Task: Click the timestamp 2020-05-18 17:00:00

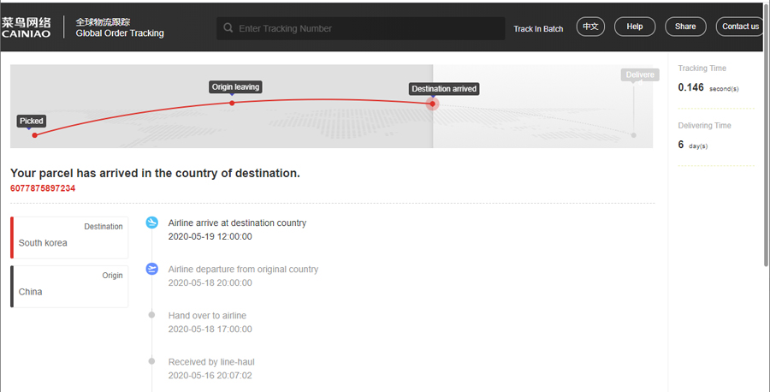Action: tap(210, 330)
